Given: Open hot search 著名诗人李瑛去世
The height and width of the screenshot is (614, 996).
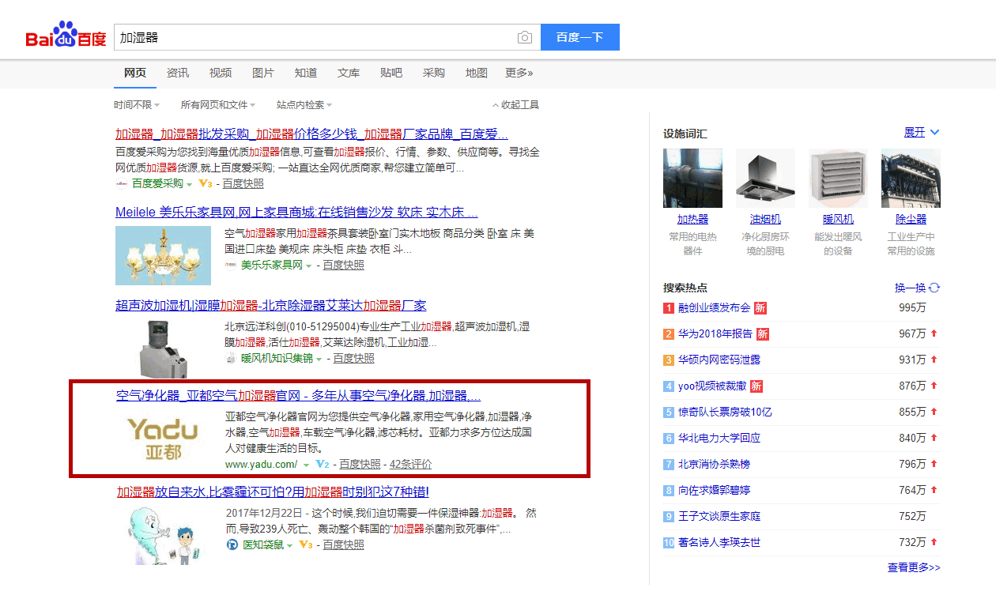Looking at the screenshot, I should coord(719,542).
